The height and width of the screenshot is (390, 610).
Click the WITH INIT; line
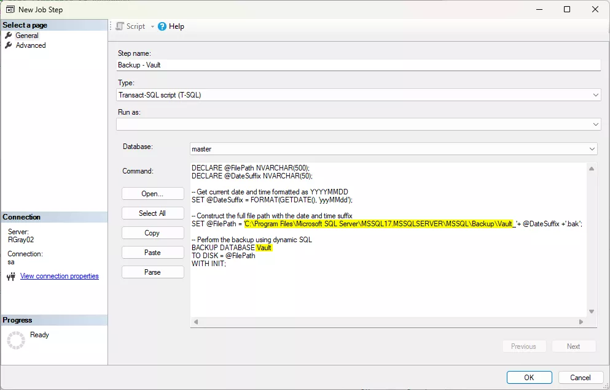click(208, 263)
